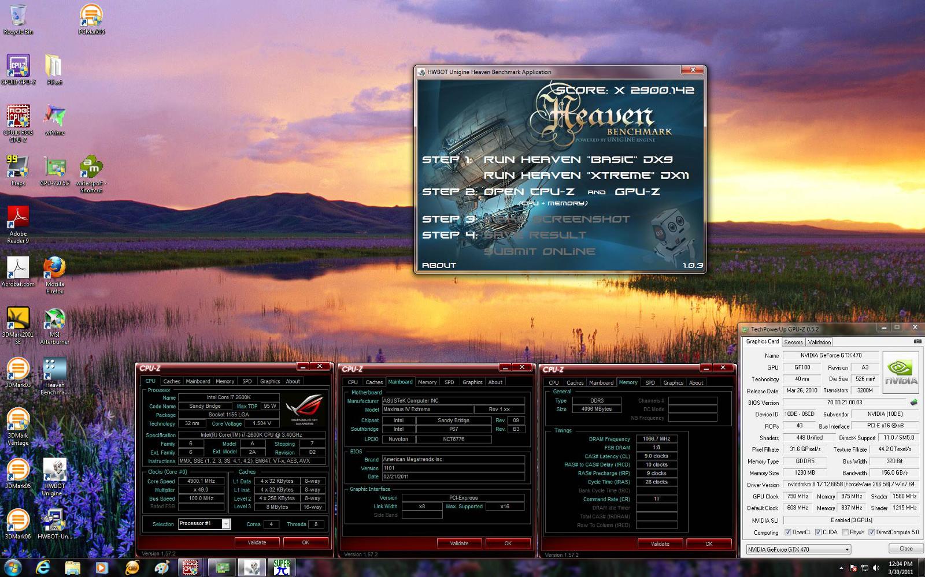Click Submit Online in the Heaven launcher
Screen dimensions: 925x577
539,251
